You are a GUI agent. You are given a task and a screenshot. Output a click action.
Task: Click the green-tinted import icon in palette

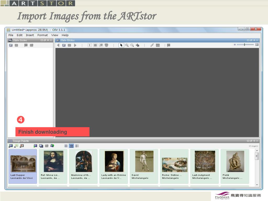[16, 146]
